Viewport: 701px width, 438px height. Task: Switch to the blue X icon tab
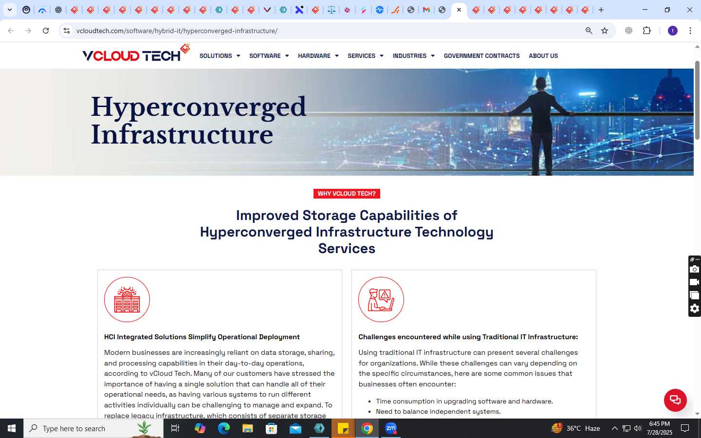tap(299, 10)
